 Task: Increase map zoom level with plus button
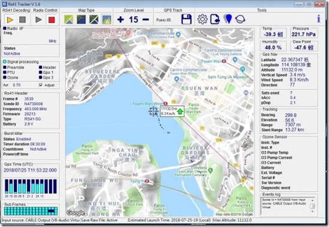click(x=120, y=20)
